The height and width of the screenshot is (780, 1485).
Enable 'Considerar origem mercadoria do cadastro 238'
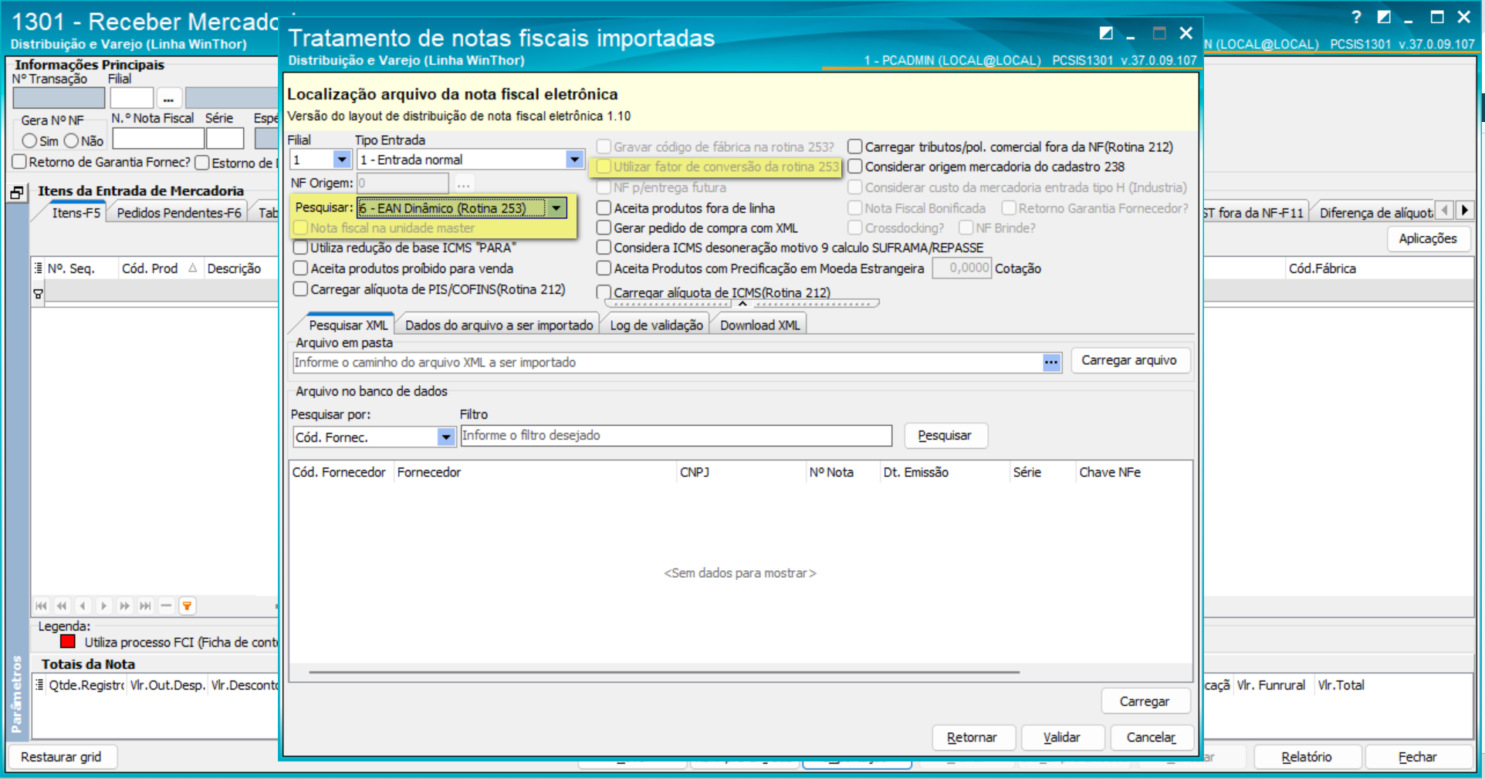click(x=854, y=167)
